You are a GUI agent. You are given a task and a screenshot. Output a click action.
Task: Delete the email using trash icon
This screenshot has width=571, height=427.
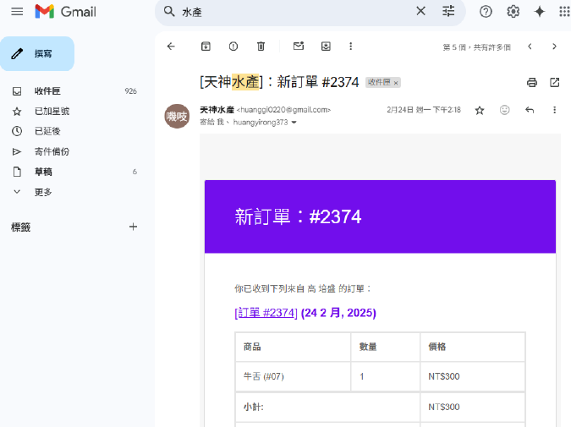coord(261,47)
